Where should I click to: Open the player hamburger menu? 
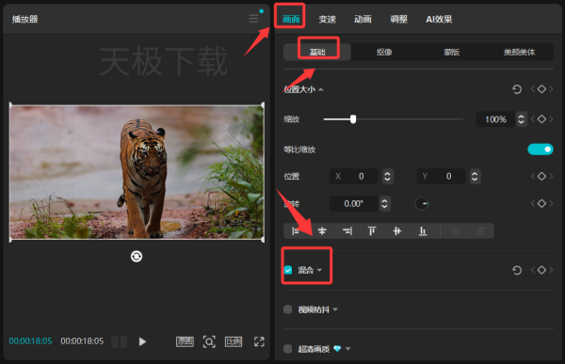253,19
